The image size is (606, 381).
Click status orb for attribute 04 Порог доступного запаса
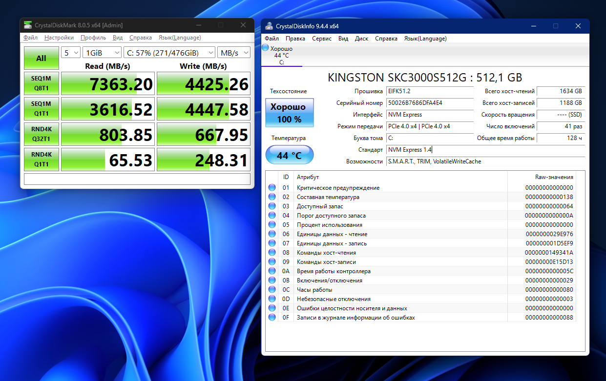point(272,216)
